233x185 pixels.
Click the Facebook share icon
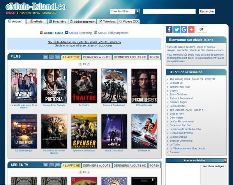click(x=169, y=29)
